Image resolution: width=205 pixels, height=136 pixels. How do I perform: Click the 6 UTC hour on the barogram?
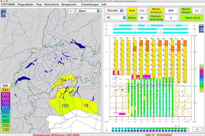116,122
